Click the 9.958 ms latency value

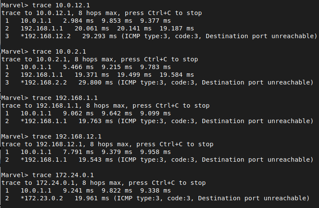156,152
